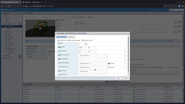
Task: Click the USB controller 1 icon
Action: (59, 59)
